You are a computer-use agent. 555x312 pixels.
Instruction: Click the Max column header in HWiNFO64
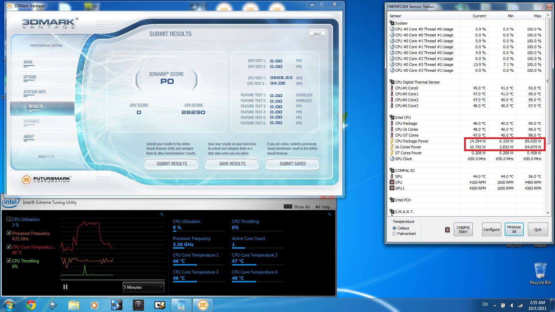click(530, 16)
